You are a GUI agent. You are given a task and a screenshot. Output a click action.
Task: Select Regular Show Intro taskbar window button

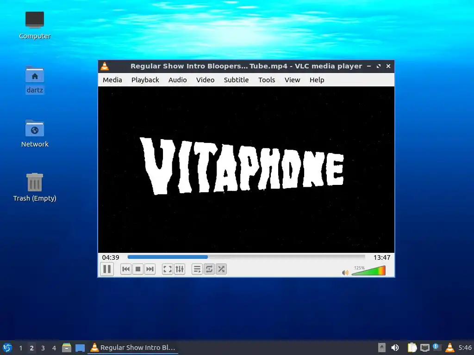click(x=133, y=348)
